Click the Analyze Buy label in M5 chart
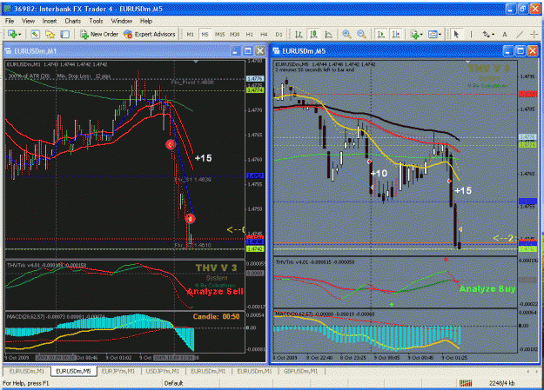 [x=487, y=289]
